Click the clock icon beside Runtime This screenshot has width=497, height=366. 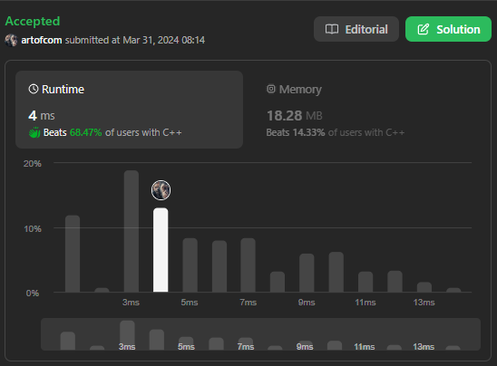(x=34, y=89)
